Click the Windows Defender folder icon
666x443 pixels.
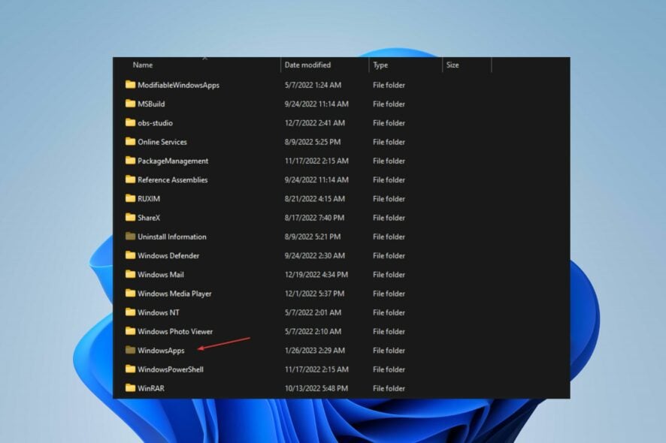[x=130, y=255]
